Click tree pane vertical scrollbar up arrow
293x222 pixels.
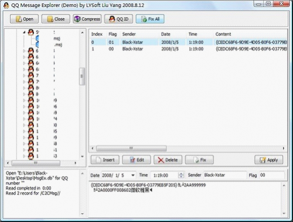(x=83, y=33)
